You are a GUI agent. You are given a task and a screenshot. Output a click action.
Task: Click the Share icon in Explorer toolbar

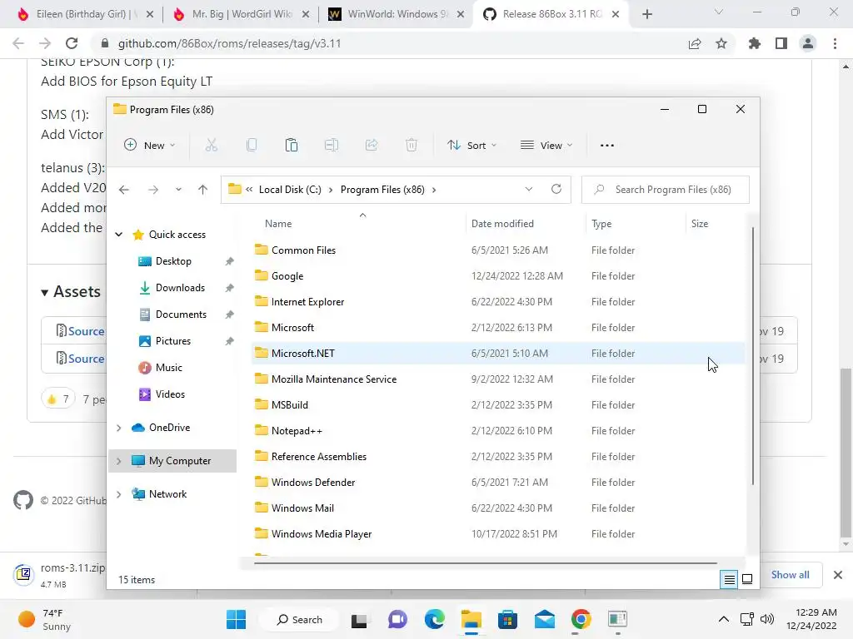click(372, 145)
